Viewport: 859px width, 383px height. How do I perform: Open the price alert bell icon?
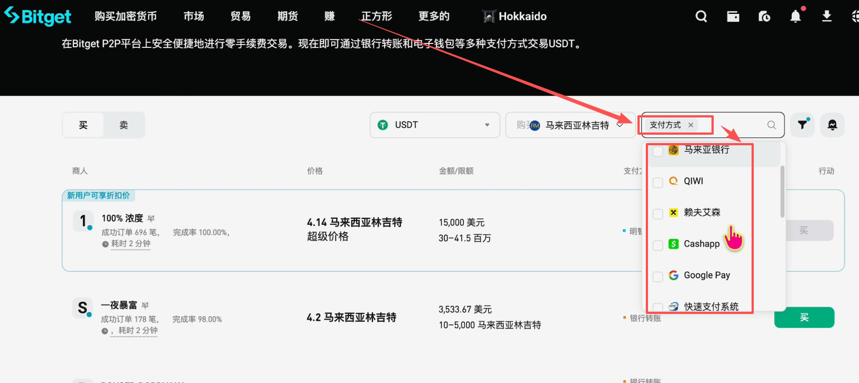point(832,125)
